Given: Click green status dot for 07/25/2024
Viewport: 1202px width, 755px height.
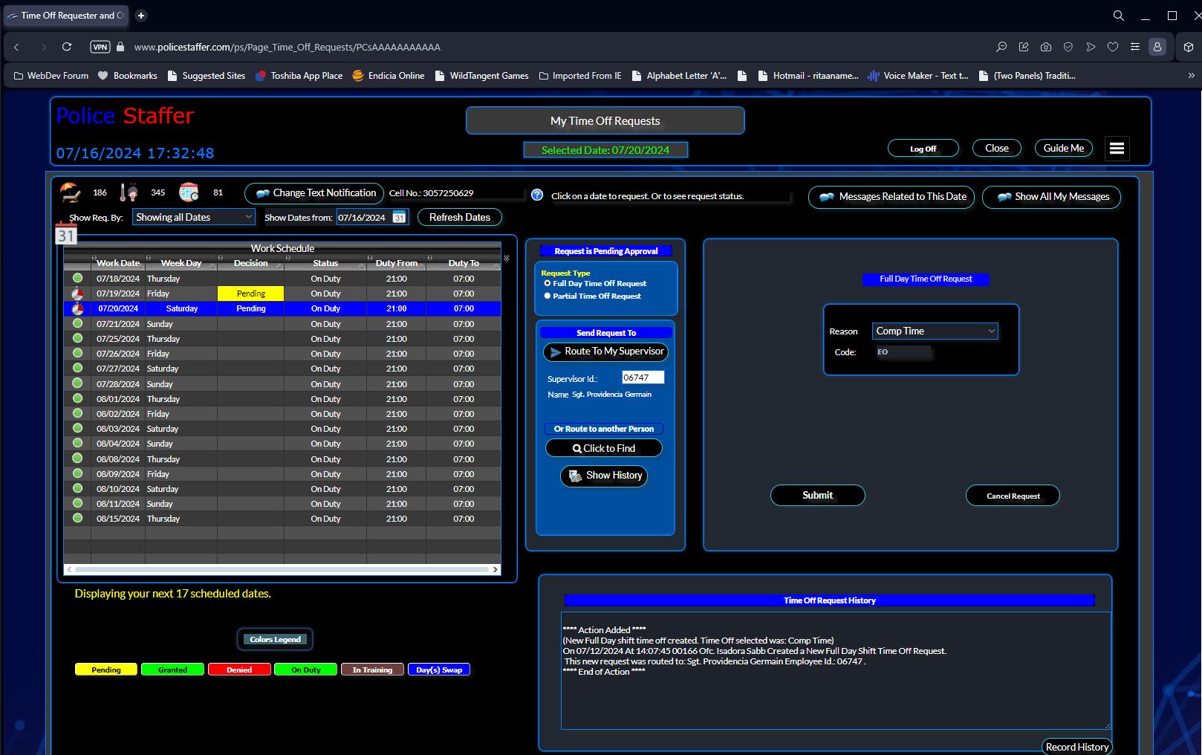Looking at the screenshot, I should coord(77,338).
